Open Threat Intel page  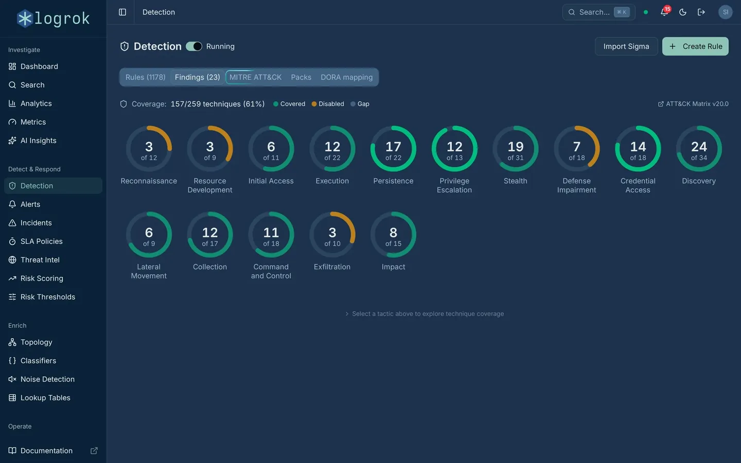pyautogui.click(x=53, y=260)
